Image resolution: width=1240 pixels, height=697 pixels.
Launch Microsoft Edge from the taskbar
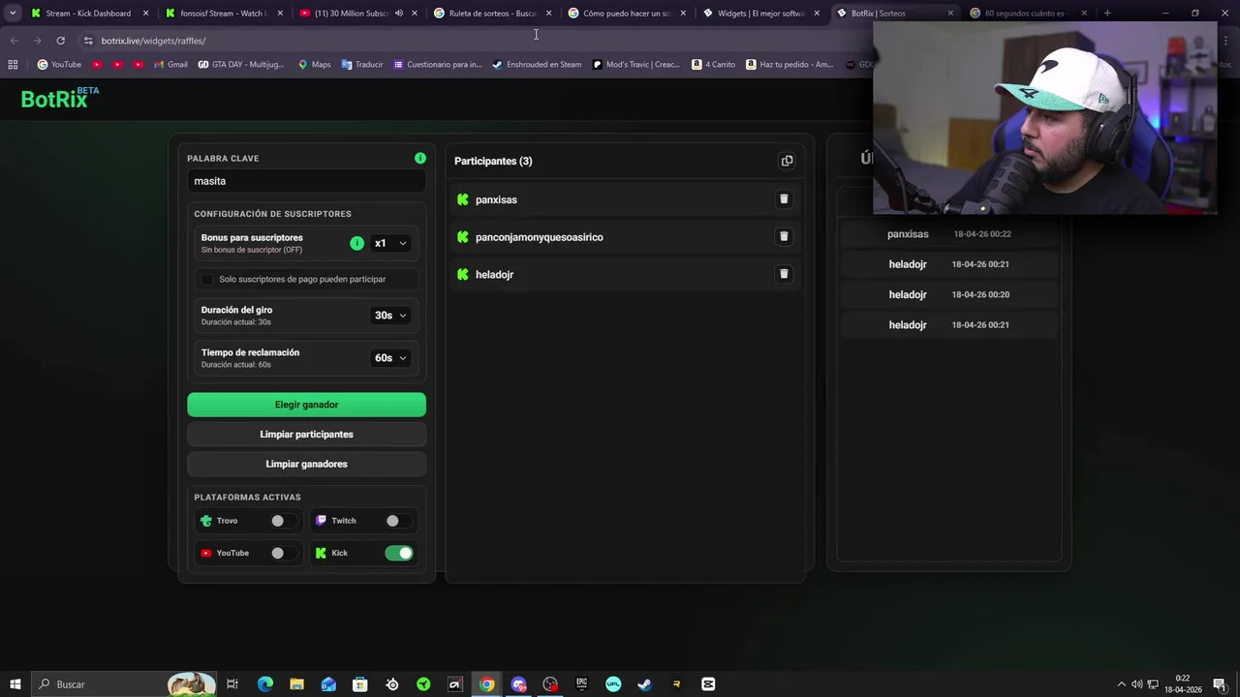click(x=264, y=684)
